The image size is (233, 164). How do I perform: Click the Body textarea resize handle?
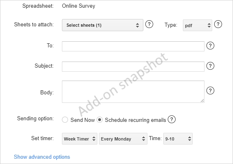click(202, 100)
